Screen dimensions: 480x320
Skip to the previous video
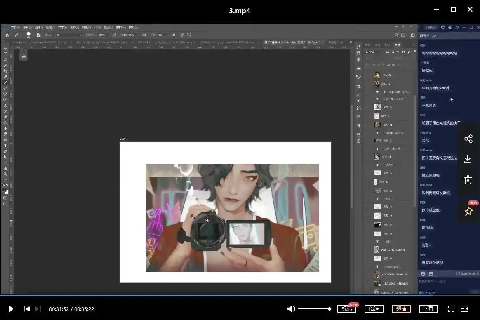[x=26, y=309]
